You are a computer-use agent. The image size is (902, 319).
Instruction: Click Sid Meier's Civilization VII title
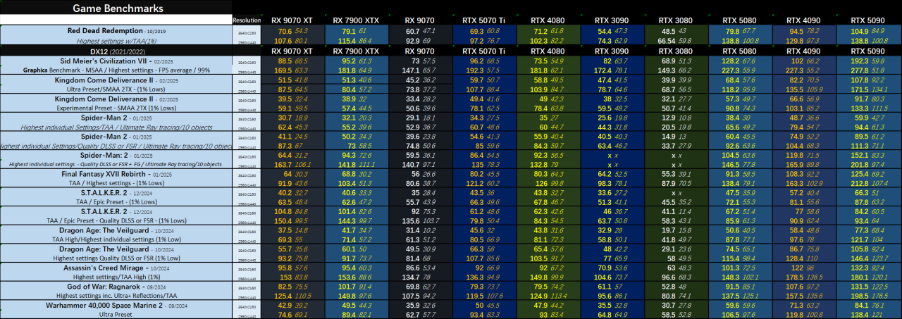tap(116, 61)
